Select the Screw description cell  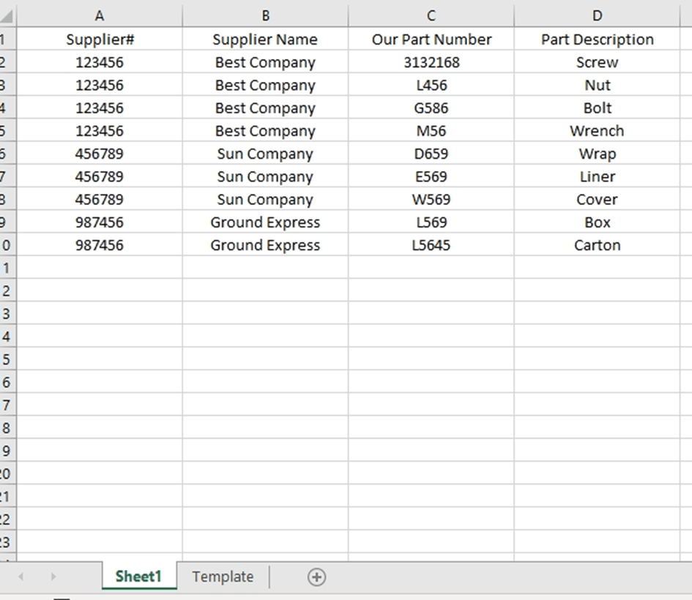(597, 62)
